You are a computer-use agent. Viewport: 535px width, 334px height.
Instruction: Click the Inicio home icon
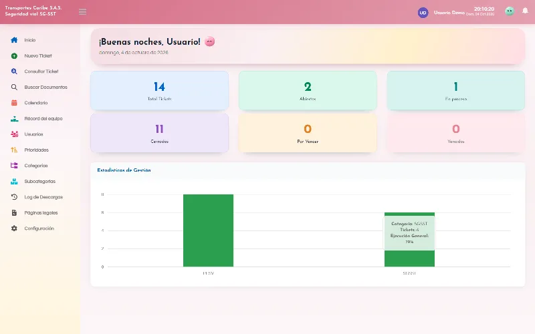(14, 40)
